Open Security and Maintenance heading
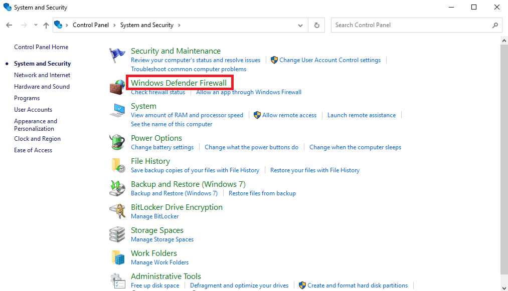 pos(176,51)
